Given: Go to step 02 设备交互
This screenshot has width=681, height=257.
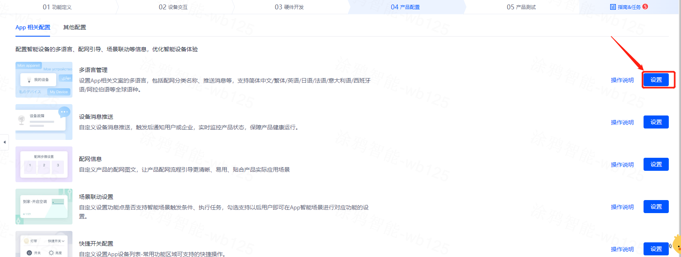Looking at the screenshot, I should pyautogui.click(x=173, y=7).
